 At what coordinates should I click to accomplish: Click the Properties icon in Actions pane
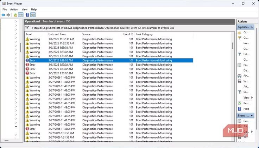[239, 65]
